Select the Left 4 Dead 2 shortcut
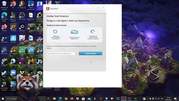 (x=13, y=50)
